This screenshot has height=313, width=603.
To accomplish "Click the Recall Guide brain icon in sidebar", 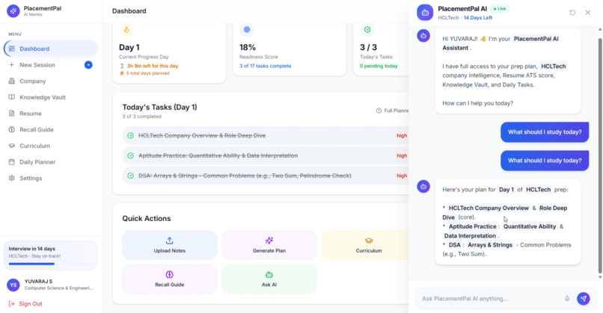I will point(11,129).
